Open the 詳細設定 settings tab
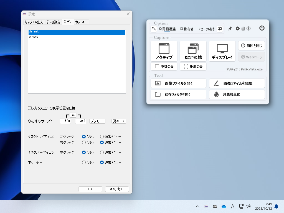 pos(54,22)
